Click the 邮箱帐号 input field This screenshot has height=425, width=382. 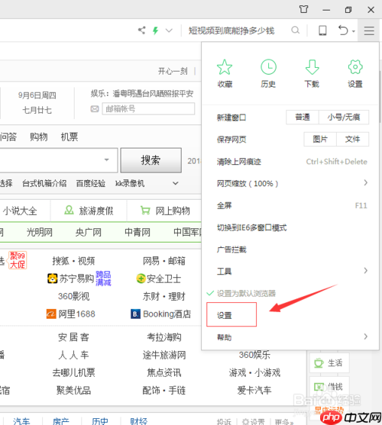pos(148,108)
